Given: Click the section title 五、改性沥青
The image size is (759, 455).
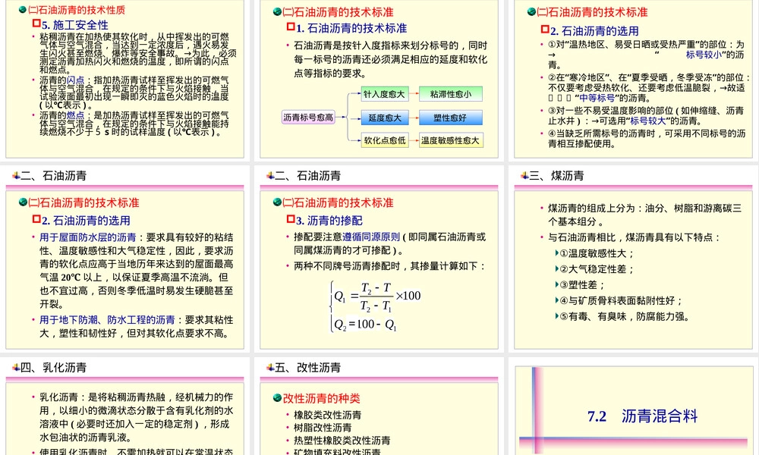Looking at the screenshot, I should pyautogui.click(x=307, y=368).
